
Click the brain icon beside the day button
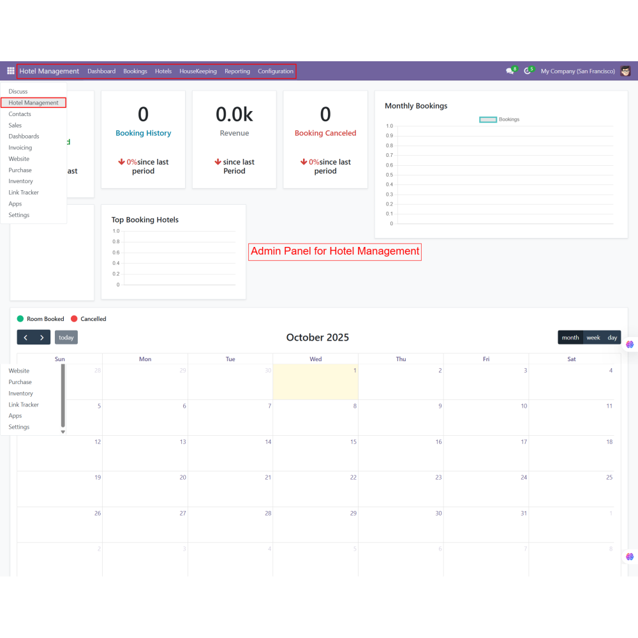coord(630,345)
